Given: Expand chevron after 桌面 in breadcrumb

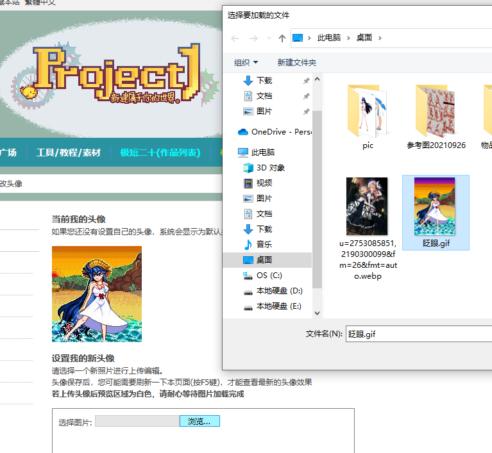Looking at the screenshot, I should pos(380,38).
